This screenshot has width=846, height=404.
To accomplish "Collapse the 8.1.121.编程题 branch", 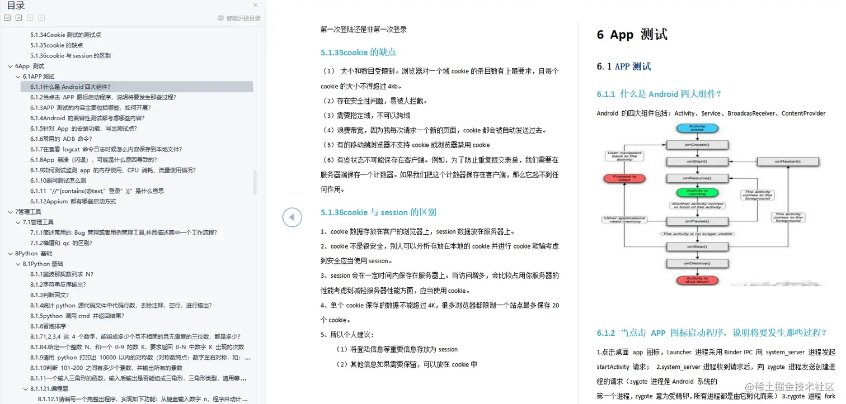I will click(x=25, y=388).
